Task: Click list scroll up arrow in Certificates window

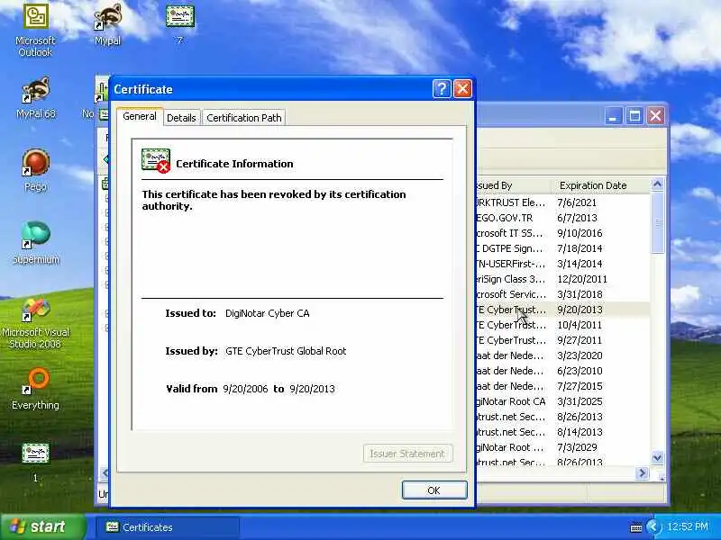Action: (x=658, y=184)
